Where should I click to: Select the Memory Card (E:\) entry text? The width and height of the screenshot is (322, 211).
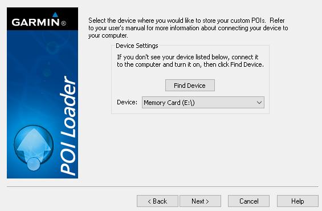point(169,103)
